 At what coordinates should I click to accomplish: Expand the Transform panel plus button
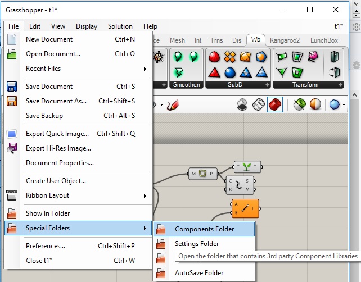(x=340, y=85)
